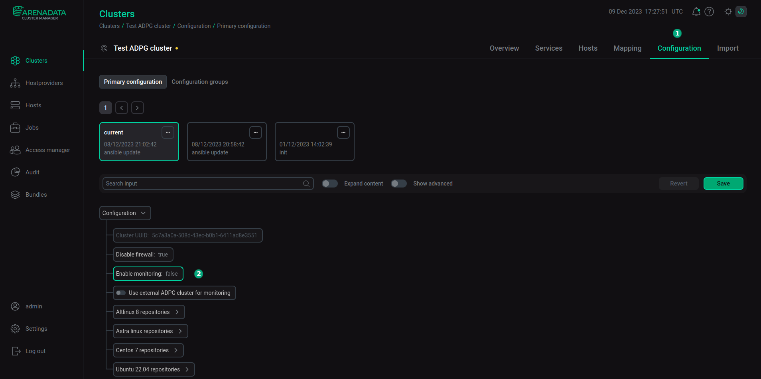The width and height of the screenshot is (761, 379).
Task: Click the Arenadata Cluster Manager logo
Action: pos(39,13)
